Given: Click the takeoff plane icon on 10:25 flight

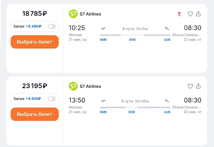Looking at the screenshot, I should pos(103,28).
